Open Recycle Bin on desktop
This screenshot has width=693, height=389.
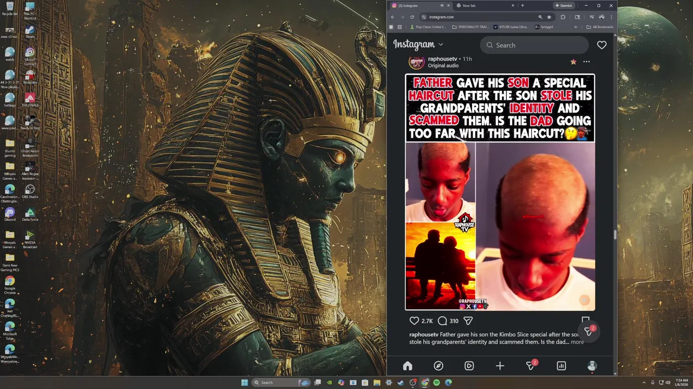(10, 8)
